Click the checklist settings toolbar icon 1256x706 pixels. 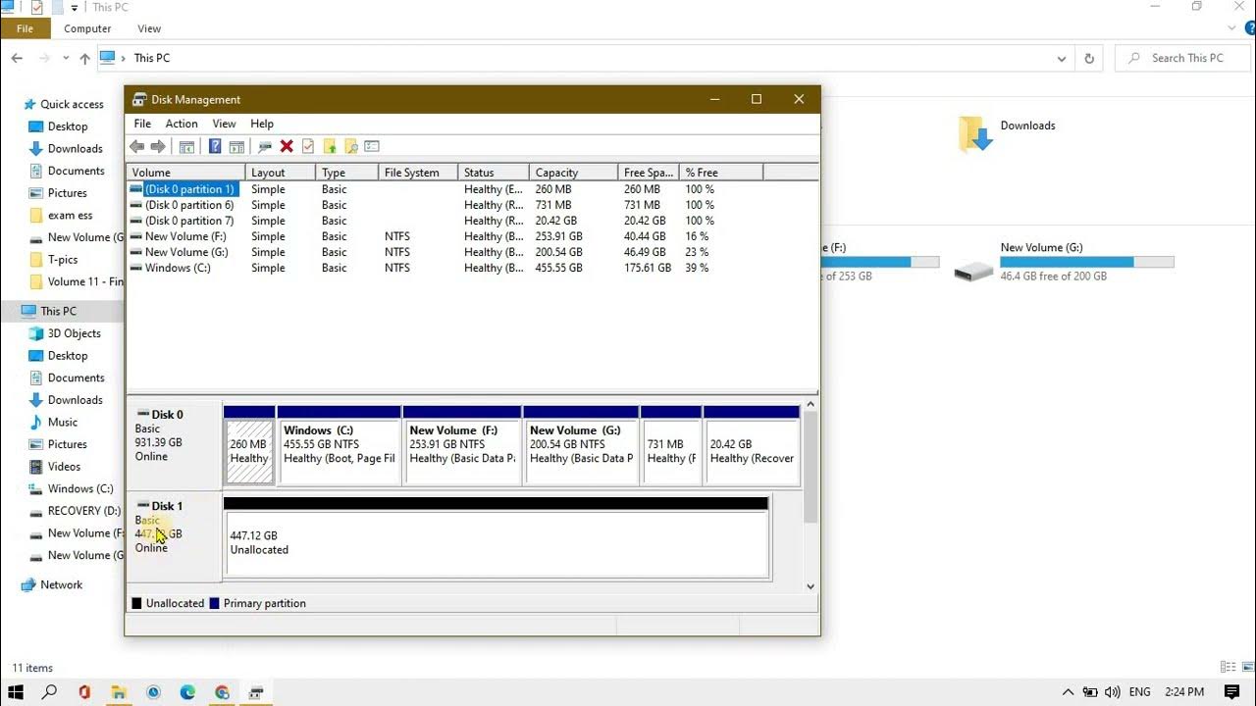(372, 146)
